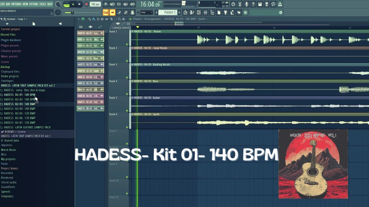Toggle typing keyboard to piano
The width and height of the screenshot is (369, 207).
click(x=106, y=12)
